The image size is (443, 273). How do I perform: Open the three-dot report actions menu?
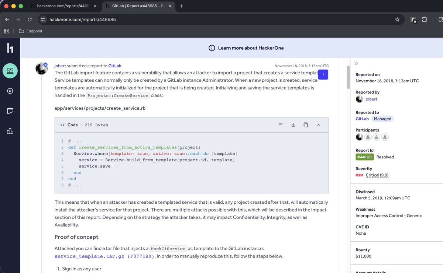point(323,74)
